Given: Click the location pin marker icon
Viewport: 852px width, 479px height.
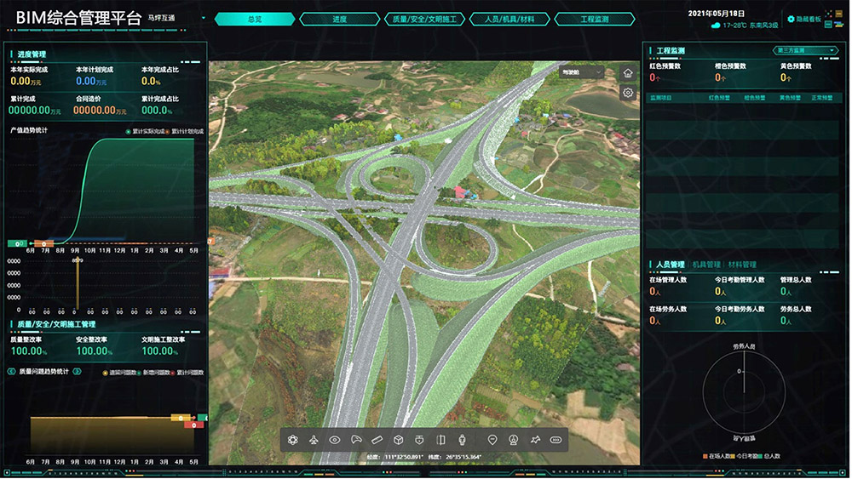Looking at the screenshot, I should (492, 440).
